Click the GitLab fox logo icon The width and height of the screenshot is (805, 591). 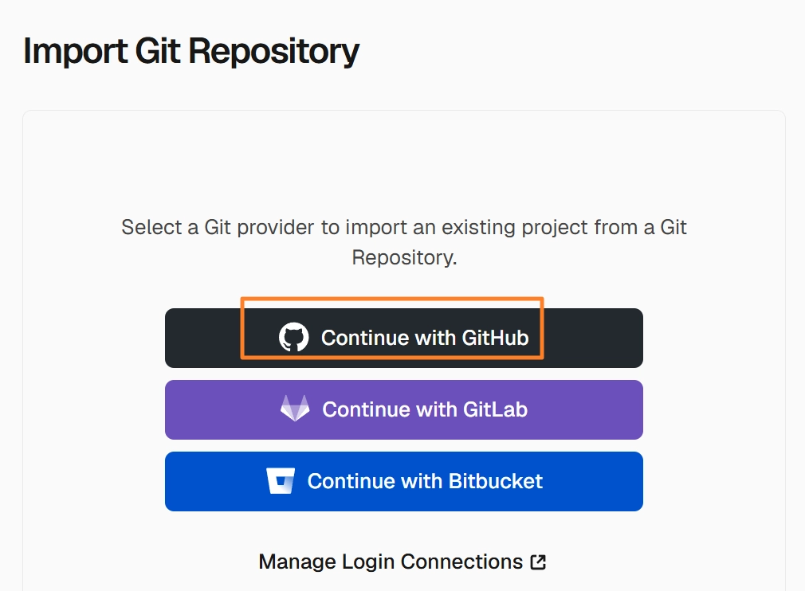point(295,409)
